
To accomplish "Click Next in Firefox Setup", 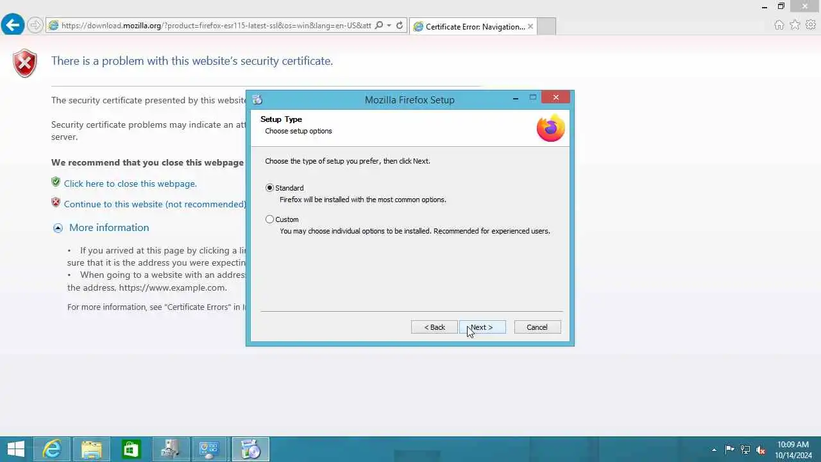I will pos(482,327).
